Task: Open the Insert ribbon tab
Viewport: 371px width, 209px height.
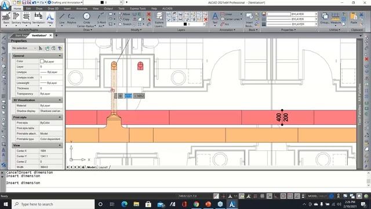Action: tap(67, 9)
